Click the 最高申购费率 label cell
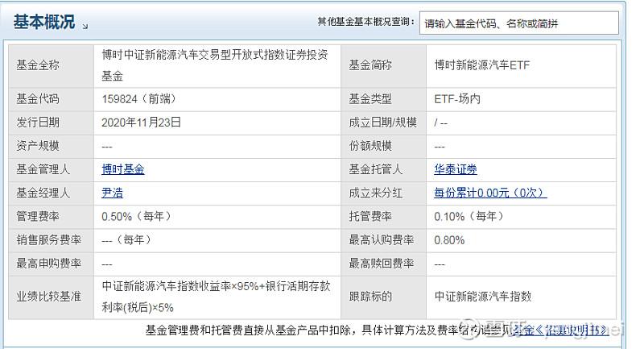Image resolution: width=644 pixels, height=349 pixels. 52,264
